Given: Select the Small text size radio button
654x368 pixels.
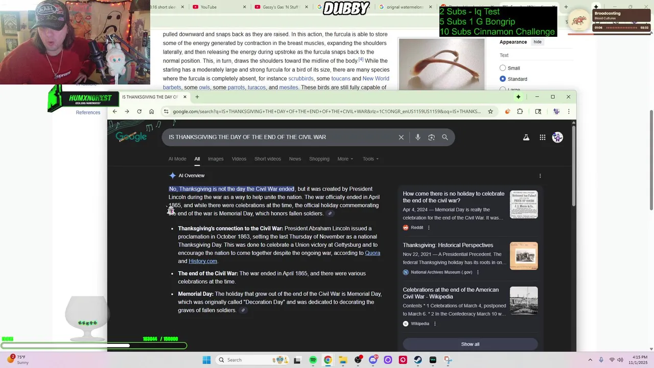Looking at the screenshot, I should [503, 68].
